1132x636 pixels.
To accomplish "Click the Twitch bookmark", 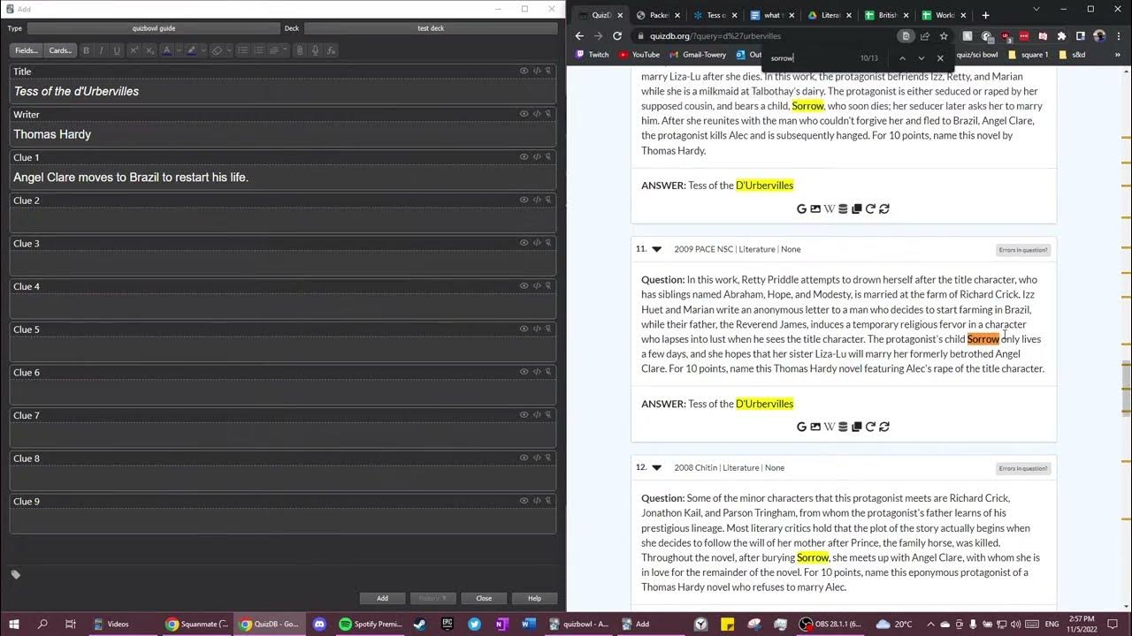I will pos(592,55).
